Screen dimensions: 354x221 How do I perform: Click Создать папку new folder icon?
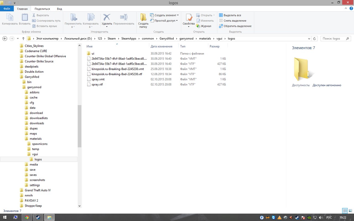point(143,17)
